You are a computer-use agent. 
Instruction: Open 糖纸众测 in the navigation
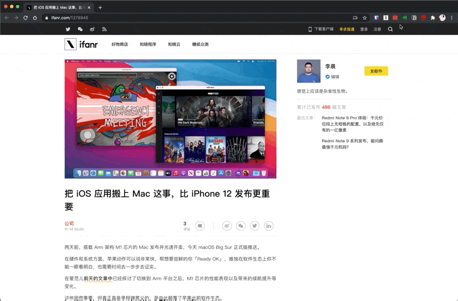coord(200,45)
